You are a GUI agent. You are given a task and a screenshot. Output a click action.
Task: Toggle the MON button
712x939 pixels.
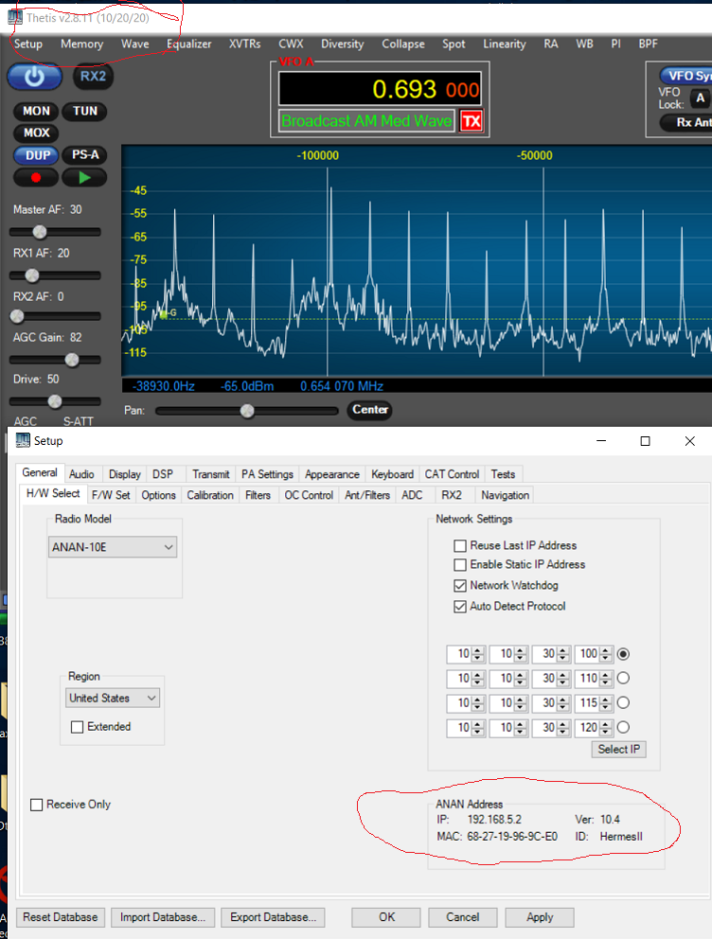tap(36, 111)
